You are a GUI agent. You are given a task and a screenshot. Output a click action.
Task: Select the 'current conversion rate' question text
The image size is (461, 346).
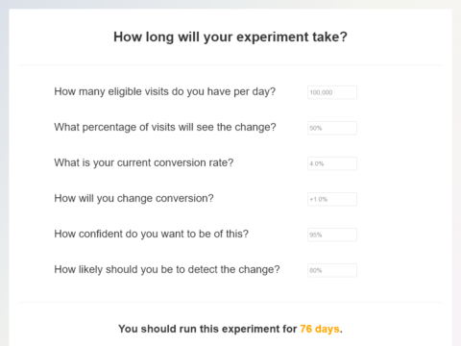pyautogui.click(x=144, y=162)
